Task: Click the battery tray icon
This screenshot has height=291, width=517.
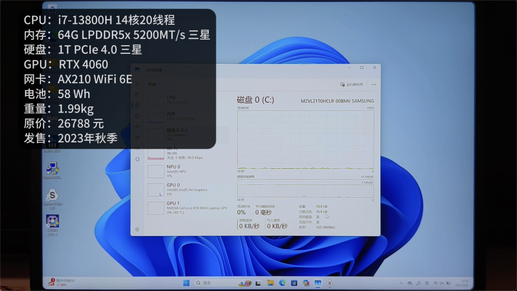Action: coord(448,283)
